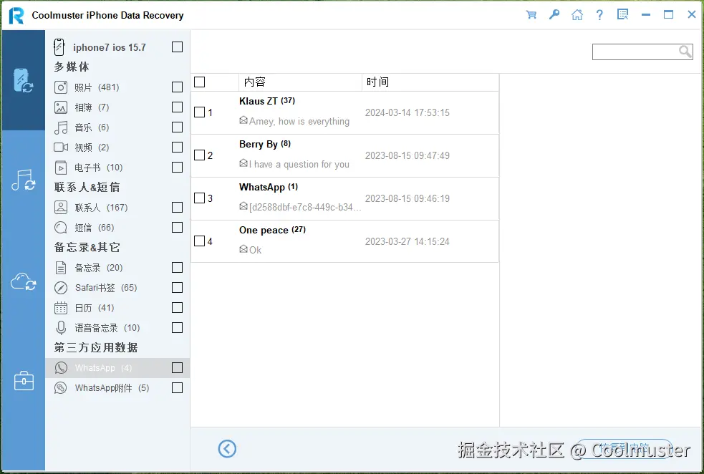Open the 语音备忘录 (10) category

pos(117,328)
